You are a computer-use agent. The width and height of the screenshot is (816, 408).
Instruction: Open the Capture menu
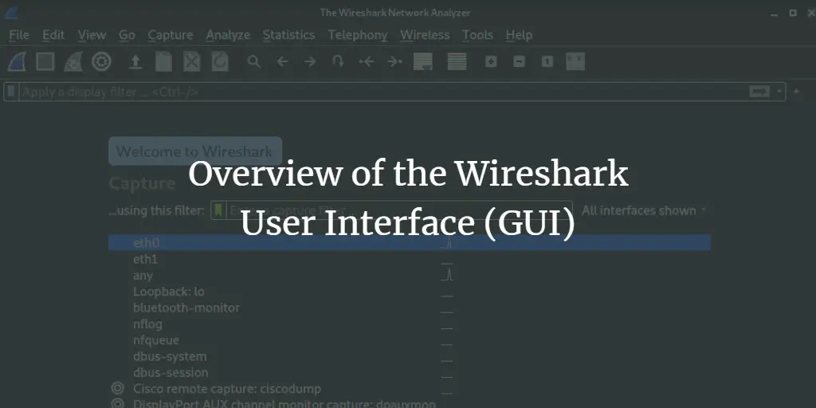(171, 35)
